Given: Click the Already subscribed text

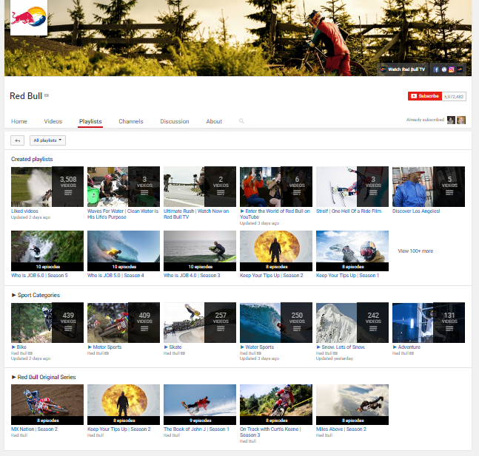Looking at the screenshot, I should 425,120.
